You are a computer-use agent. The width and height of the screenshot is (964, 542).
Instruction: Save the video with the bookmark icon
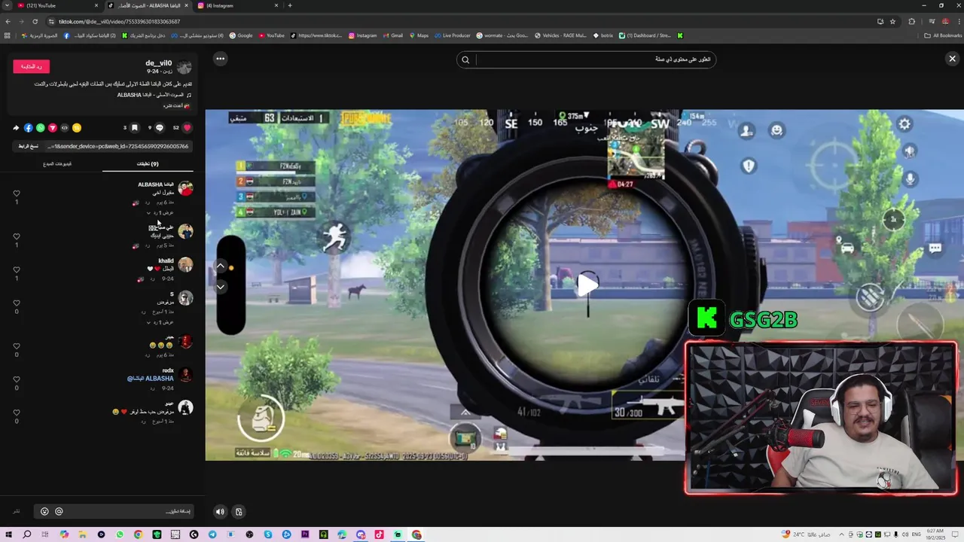click(134, 128)
